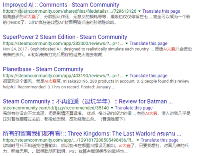
Task: Click the sharedfiles/filedetails green URL
Action: pos(69,11)
